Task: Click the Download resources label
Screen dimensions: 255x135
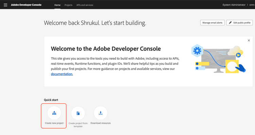Action: (x=101, y=123)
